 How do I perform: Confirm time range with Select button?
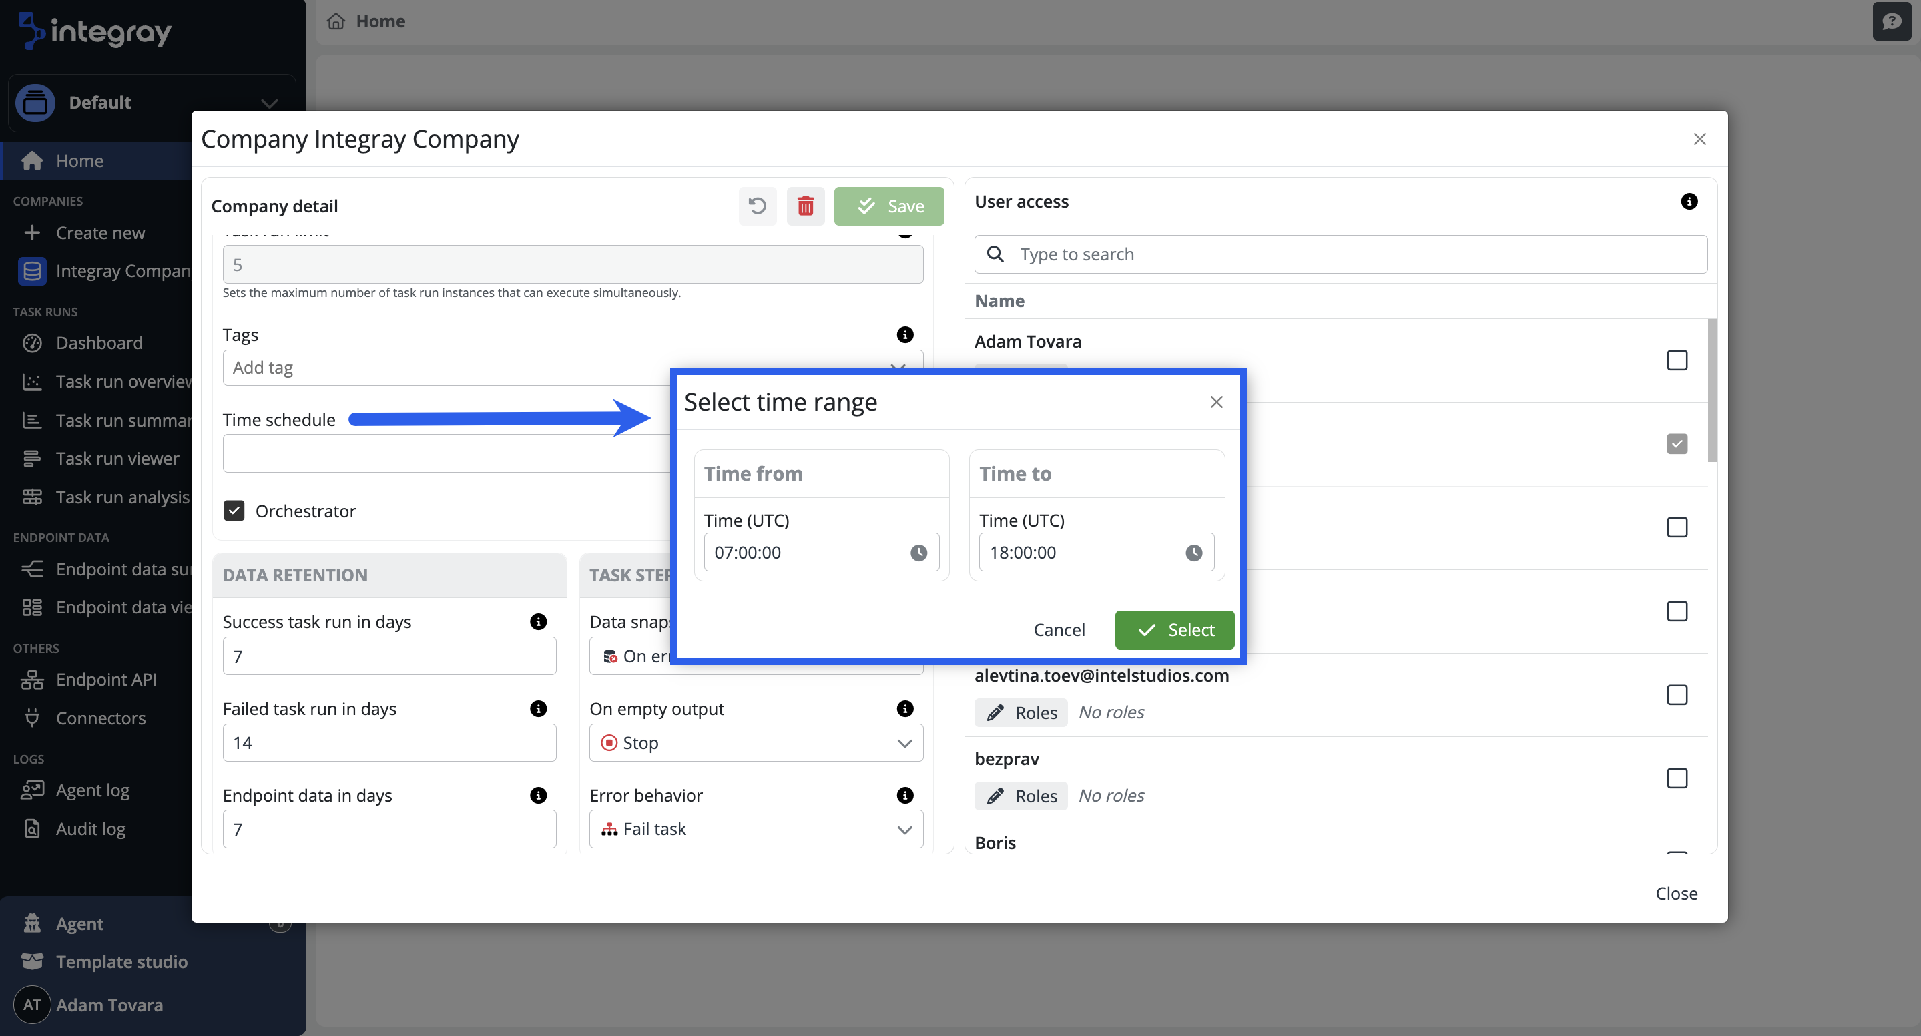[x=1175, y=630]
